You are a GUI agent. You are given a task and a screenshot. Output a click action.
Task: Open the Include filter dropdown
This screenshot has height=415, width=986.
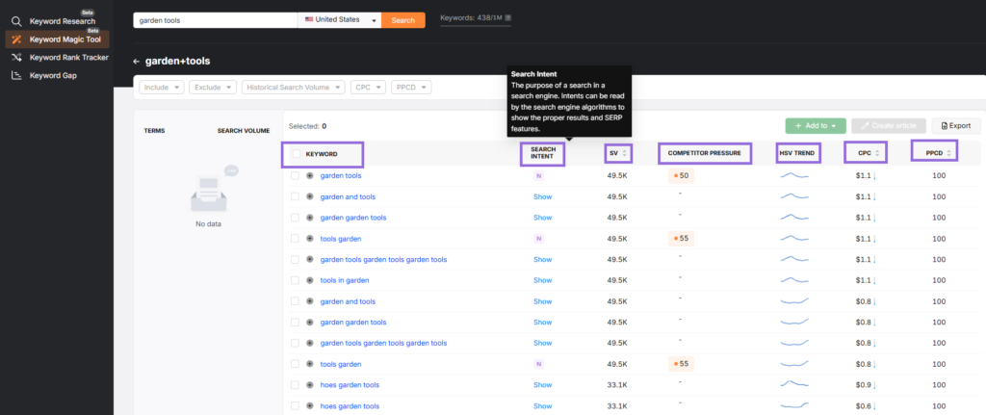click(x=162, y=88)
